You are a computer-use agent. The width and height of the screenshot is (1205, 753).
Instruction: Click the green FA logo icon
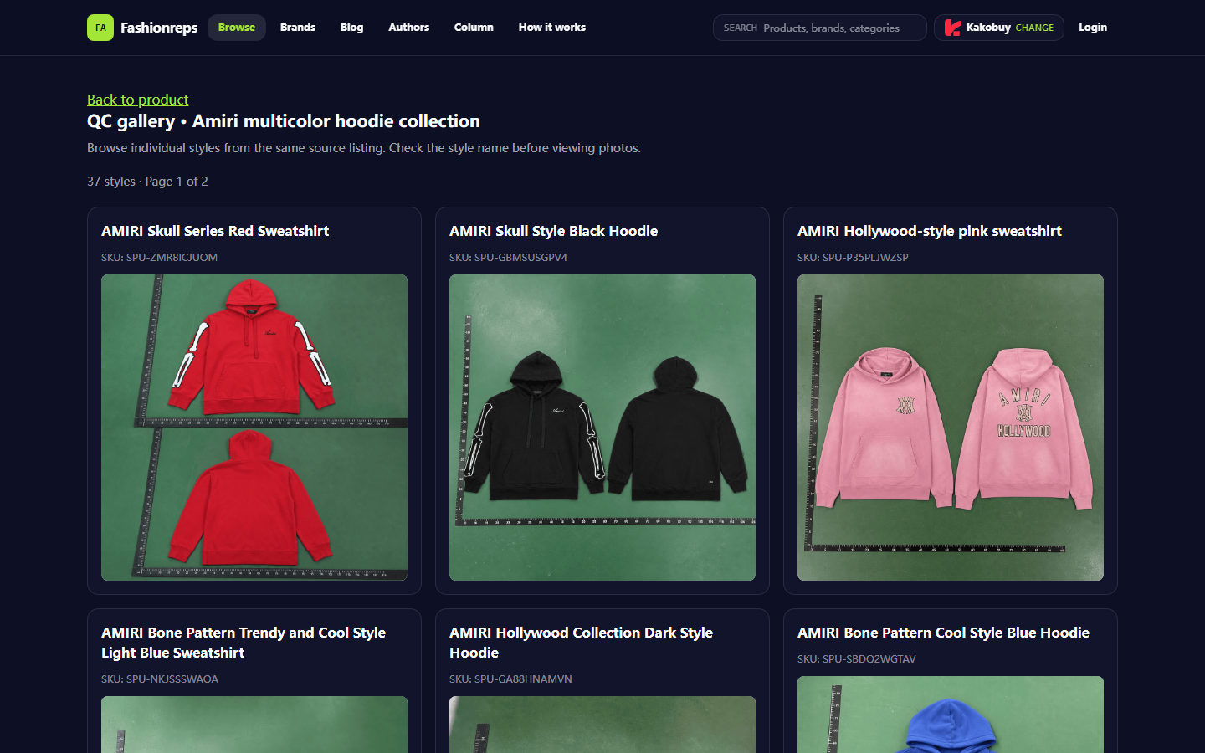(100, 28)
